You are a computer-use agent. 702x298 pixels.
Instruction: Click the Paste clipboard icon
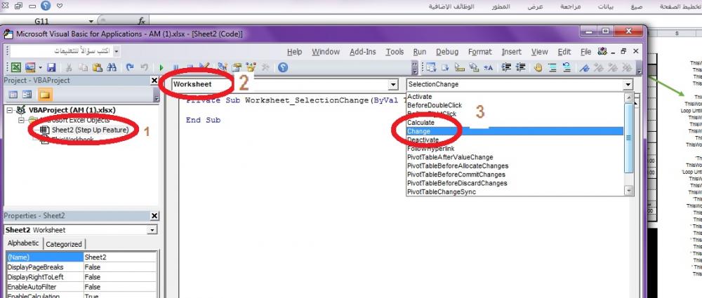[97, 67]
